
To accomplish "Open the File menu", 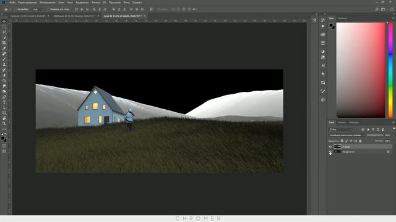I will (12, 2).
